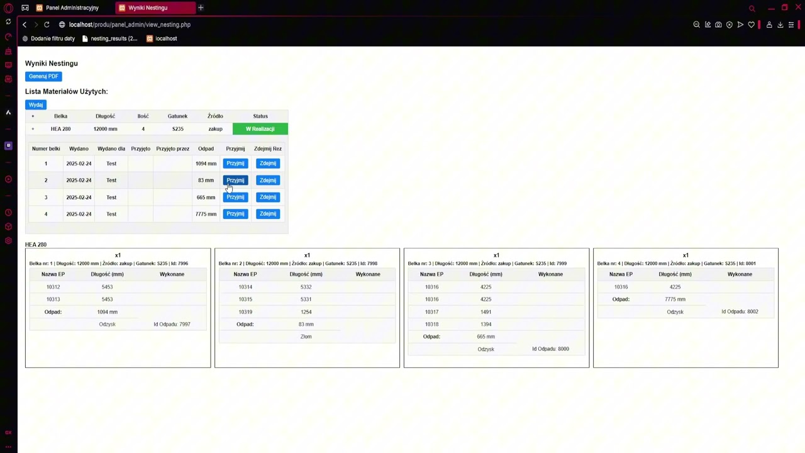The width and height of the screenshot is (805, 453).
Task: Click Przyjmij for beam number 4
Action: 235,214
